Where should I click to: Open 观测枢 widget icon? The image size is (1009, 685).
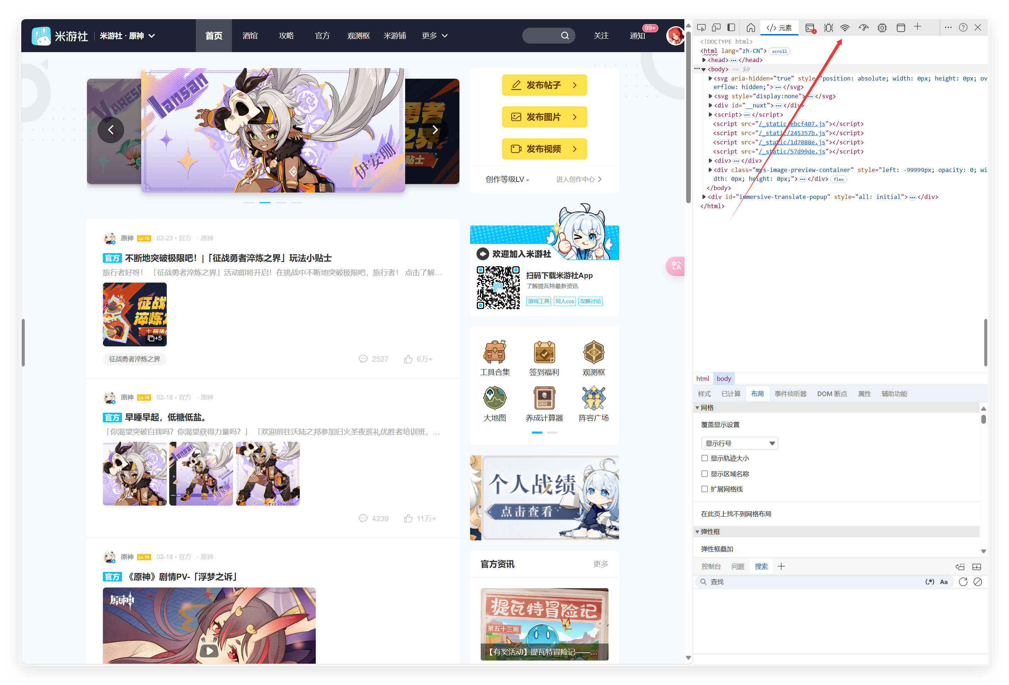pos(594,358)
